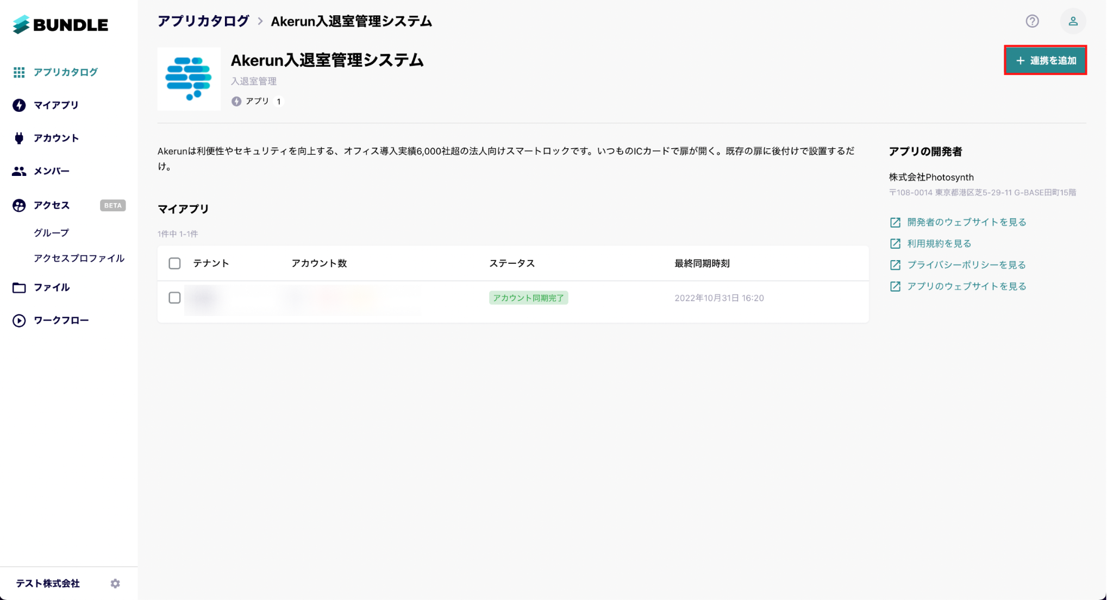1113x600 pixels.
Task: Click the ワークフロー play circle icon
Action: point(19,320)
